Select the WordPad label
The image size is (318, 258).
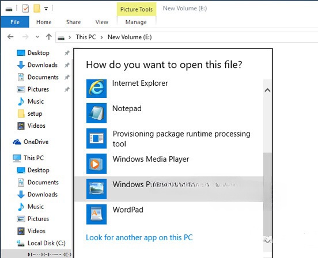128,210
